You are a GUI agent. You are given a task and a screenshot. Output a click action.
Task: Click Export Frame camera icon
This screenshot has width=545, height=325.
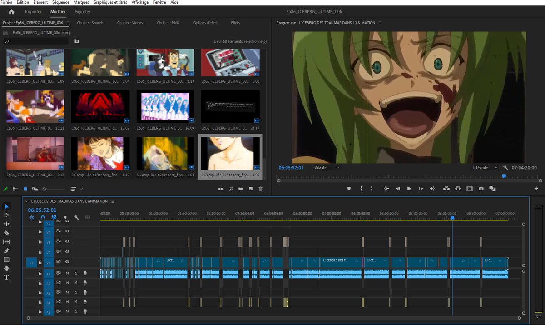tap(481, 188)
